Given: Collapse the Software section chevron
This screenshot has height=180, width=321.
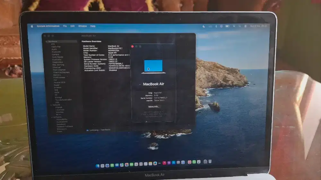Looking at the screenshot, I should click(x=52, y=117).
